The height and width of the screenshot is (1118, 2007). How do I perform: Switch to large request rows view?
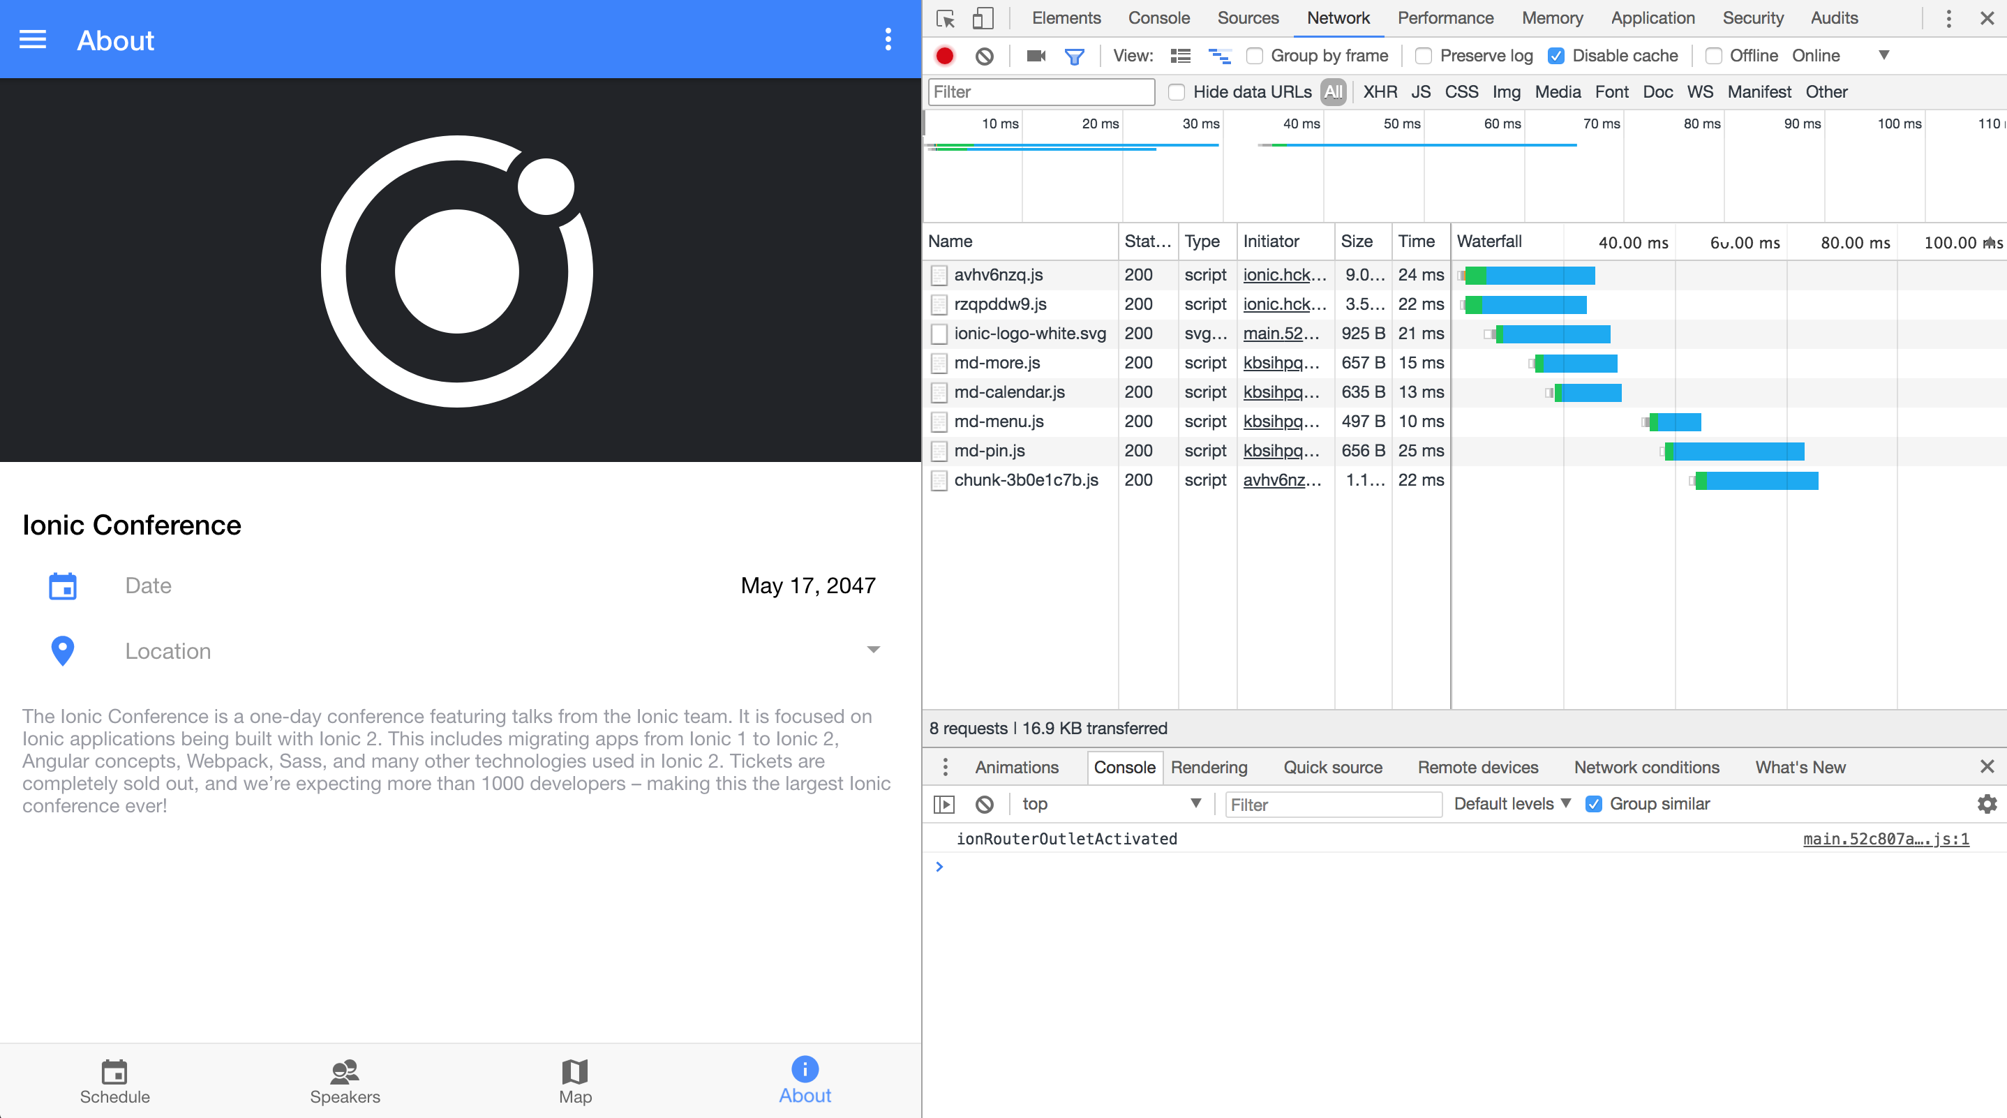[x=1180, y=56]
